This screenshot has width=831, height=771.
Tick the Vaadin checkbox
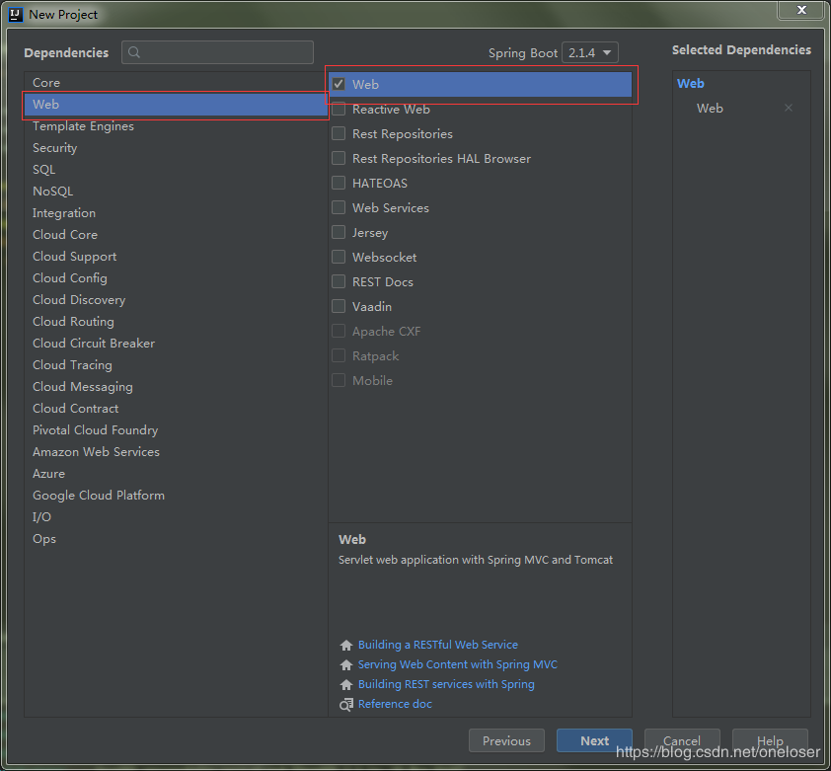pyautogui.click(x=339, y=306)
